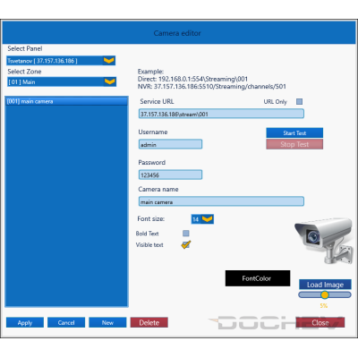358x358 pixels.
Task: Click the Stop Test button
Action: (x=294, y=144)
